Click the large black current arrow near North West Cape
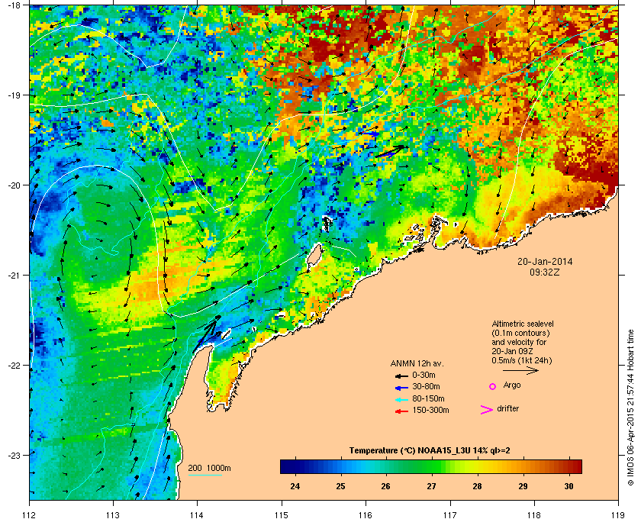 coord(205,336)
